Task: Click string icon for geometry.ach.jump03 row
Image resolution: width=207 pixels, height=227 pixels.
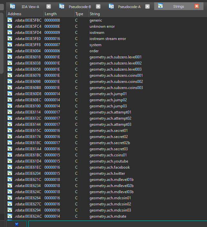Action: point(10,106)
